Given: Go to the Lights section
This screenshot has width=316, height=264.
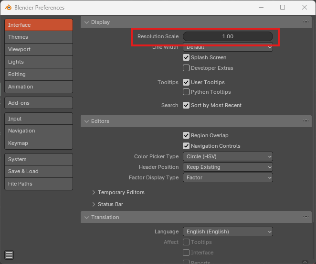Looking at the screenshot, I should pyautogui.click(x=39, y=62).
